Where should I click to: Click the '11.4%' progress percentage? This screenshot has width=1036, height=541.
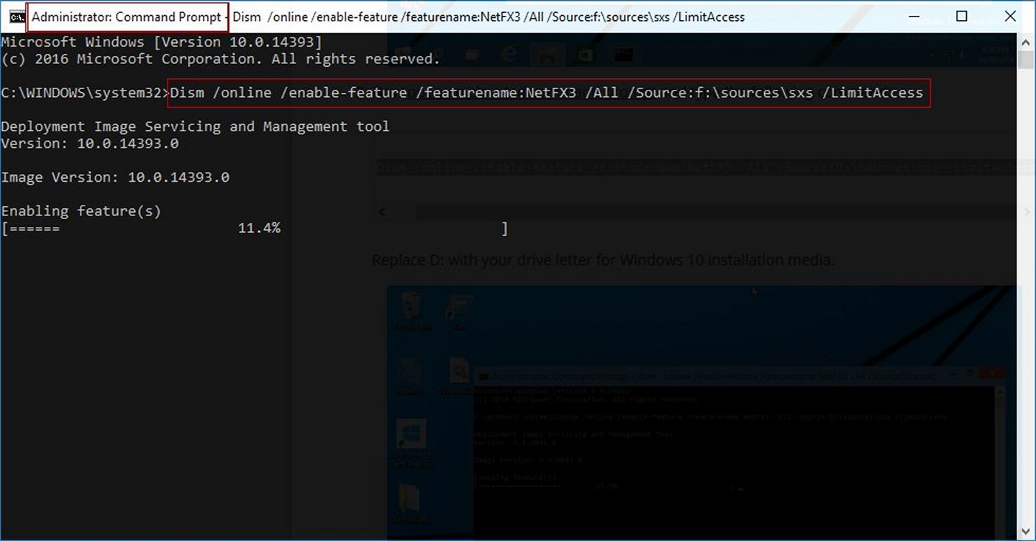[259, 228]
